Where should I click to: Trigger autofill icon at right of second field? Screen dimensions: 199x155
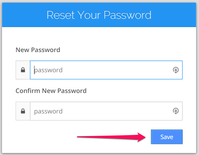[x=176, y=111]
